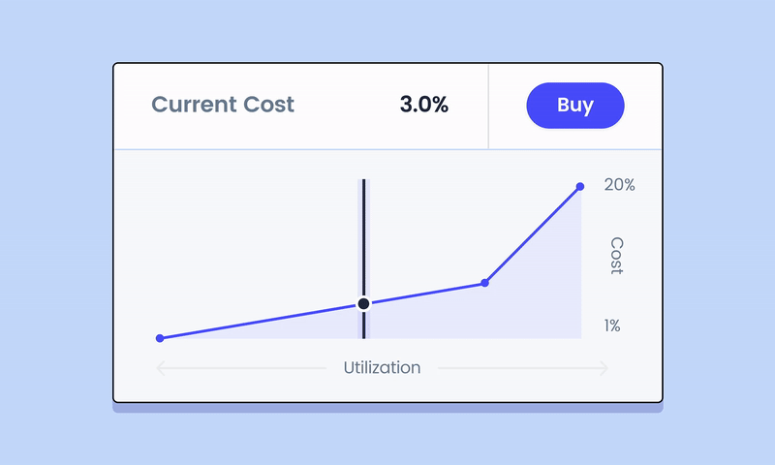Click the Utilization axis label
Viewport: 775px width, 465px height.
[x=382, y=368]
